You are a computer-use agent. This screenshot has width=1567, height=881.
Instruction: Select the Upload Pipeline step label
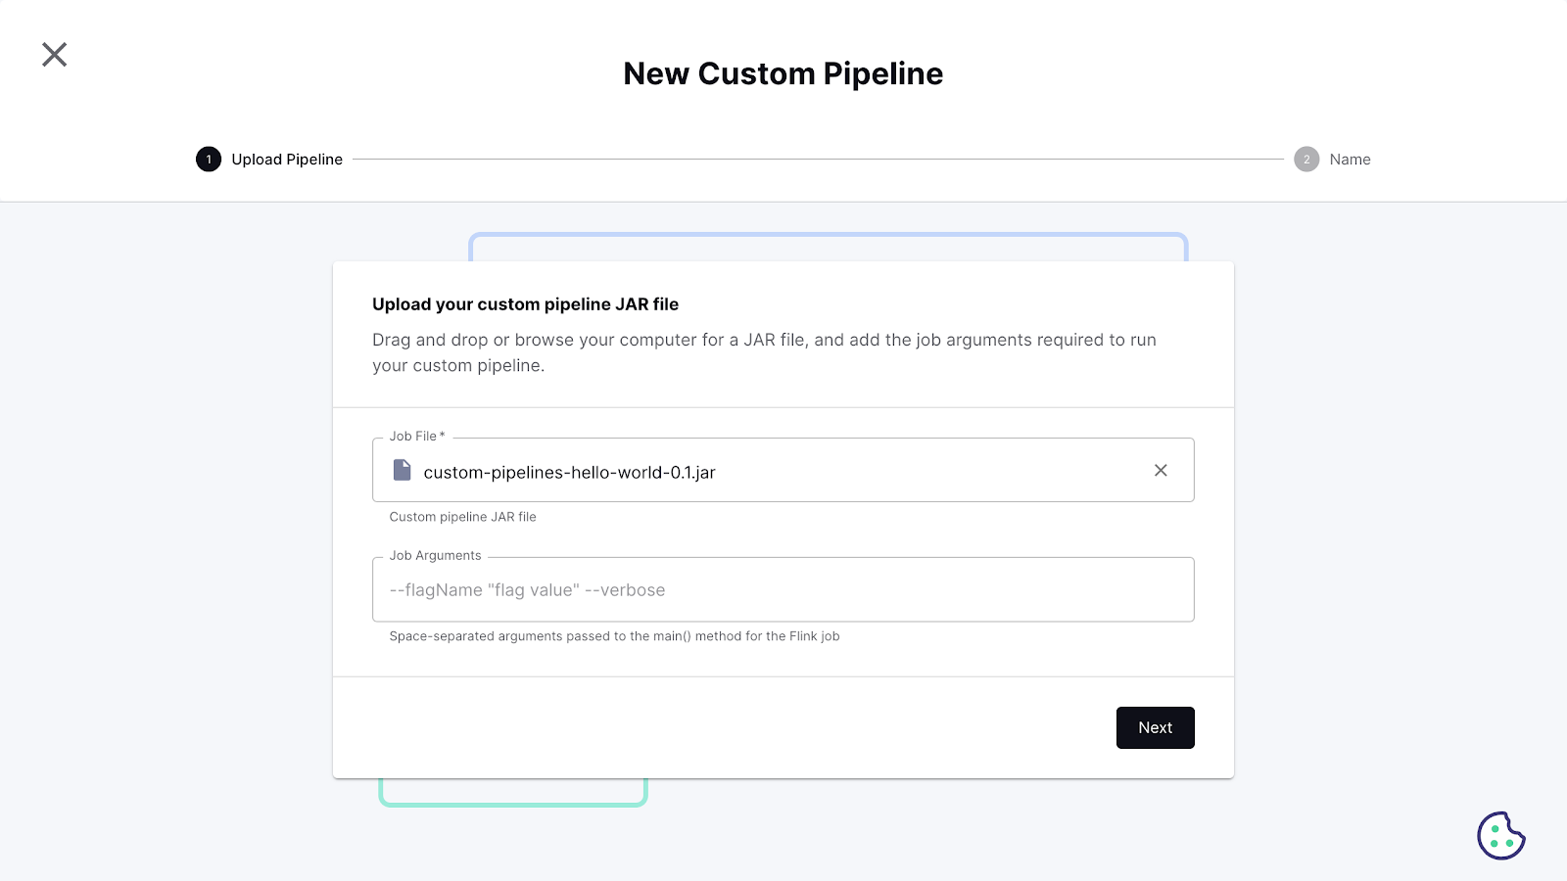(286, 159)
